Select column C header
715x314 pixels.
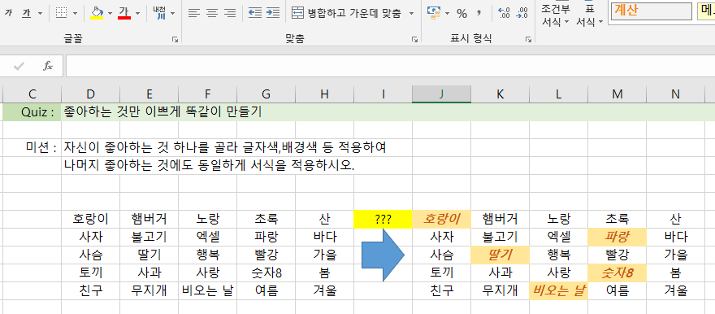(x=32, y=94)
